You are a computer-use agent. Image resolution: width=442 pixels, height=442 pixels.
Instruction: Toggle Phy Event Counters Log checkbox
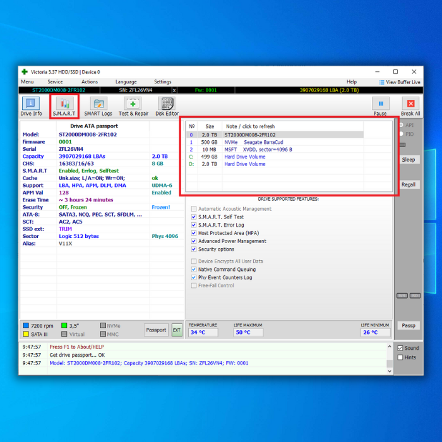pyautogui.click(x=194, y=277)
